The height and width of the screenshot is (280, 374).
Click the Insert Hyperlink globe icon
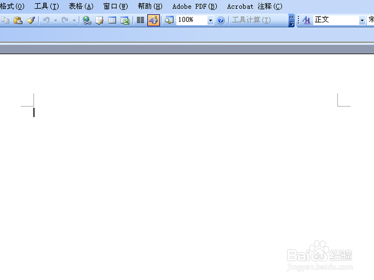click(87, 20)
